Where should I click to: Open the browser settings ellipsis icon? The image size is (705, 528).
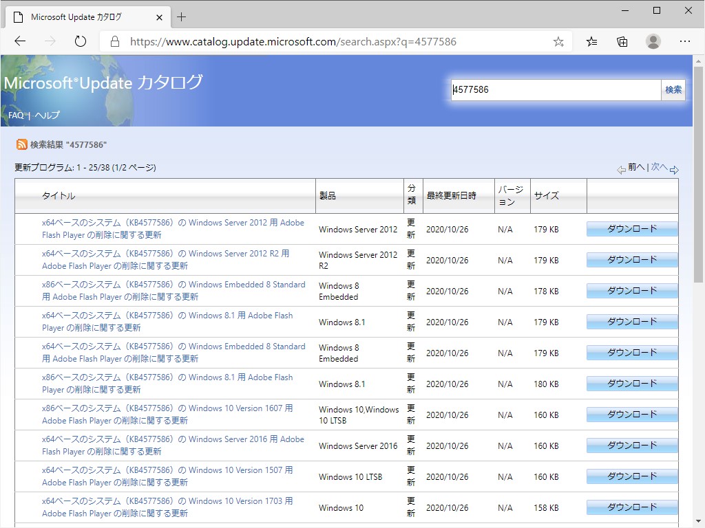click(x=685, y=41)
